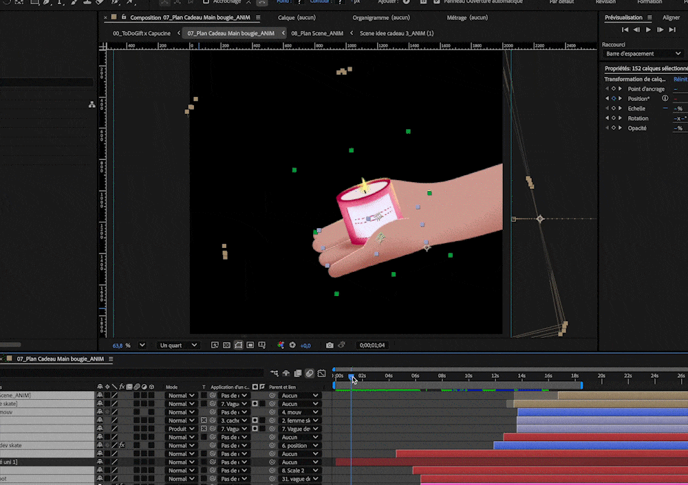Click the +0,0 exposure control
This screenshot has width=688, height=485.
305,346
